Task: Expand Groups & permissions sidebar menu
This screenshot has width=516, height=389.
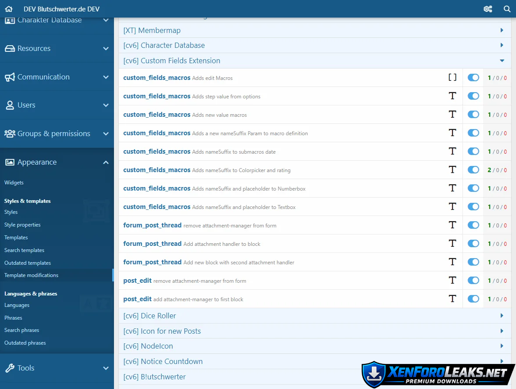Action: 106,134
